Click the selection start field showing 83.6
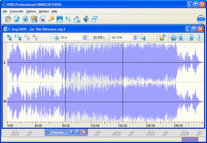Image resolution: width=207 pixels, height=143 pixels. [x=72, y=38]
